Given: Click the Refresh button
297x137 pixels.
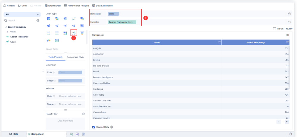Looking at the screenshot, I should [9, 6].
